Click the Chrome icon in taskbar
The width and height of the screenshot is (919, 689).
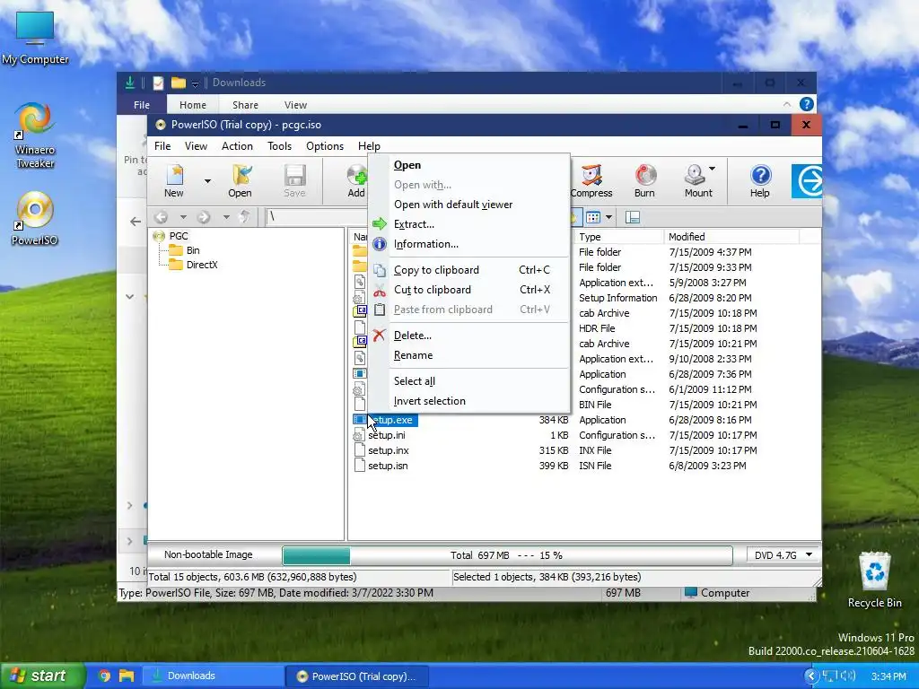pos(104,676)
